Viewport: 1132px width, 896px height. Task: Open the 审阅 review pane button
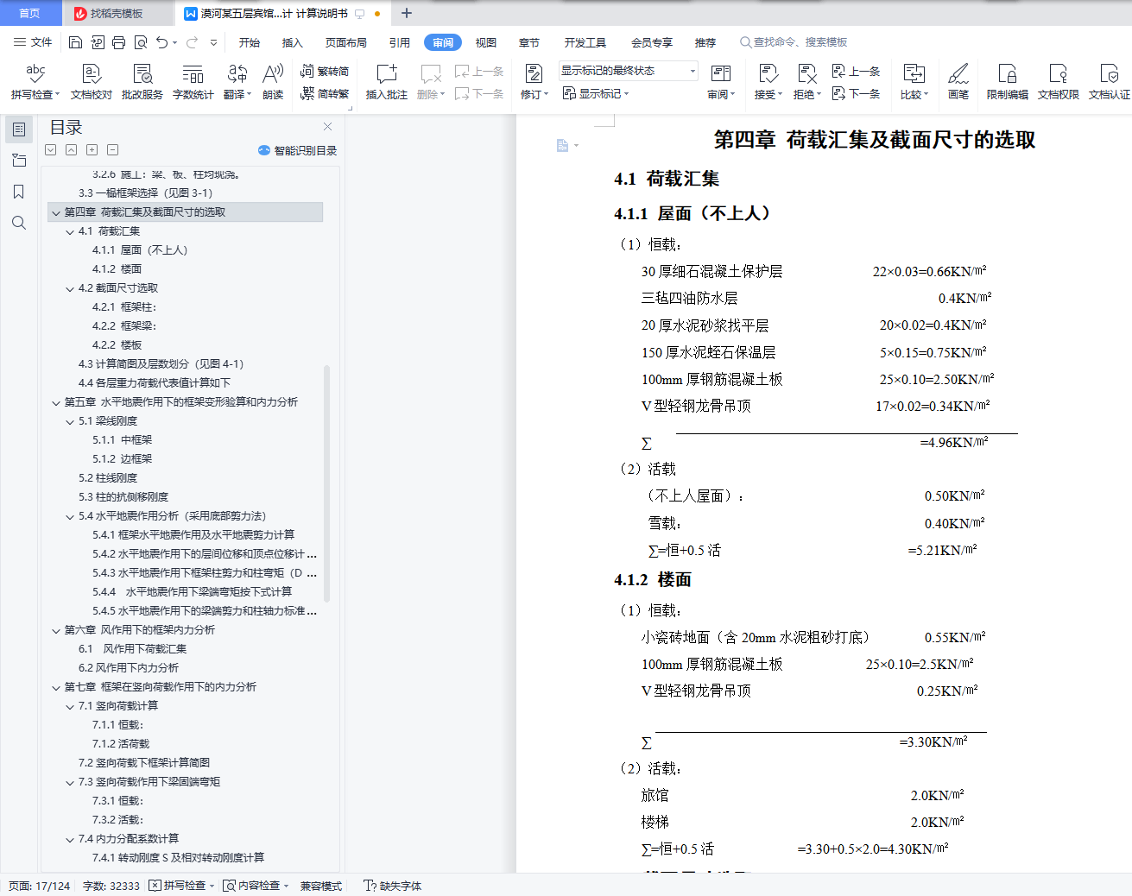(x=721, y=82)
